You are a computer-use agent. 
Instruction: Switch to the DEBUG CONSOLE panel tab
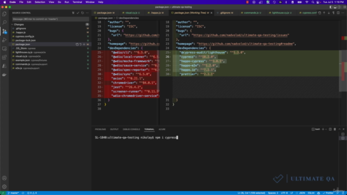(x=131, y=129)
